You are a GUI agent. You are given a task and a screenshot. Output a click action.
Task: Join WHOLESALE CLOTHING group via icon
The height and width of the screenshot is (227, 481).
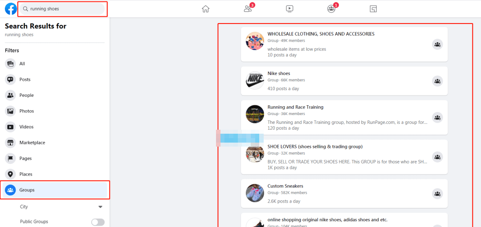(x=437, y=45)
